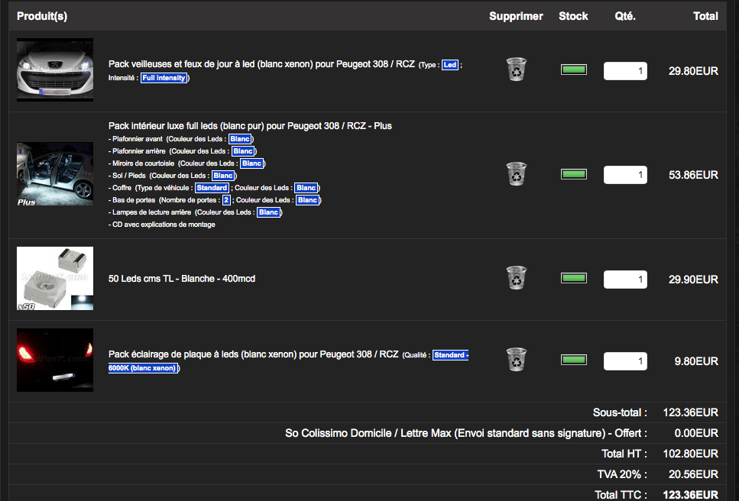
Task: Click green stock indicator for Pack intérieur luxe
Action: click(573, 174)
